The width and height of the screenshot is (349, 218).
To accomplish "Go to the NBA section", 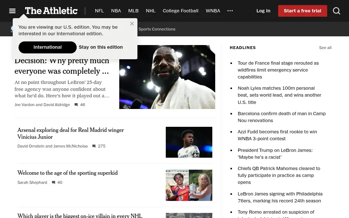I will (116, 11).
